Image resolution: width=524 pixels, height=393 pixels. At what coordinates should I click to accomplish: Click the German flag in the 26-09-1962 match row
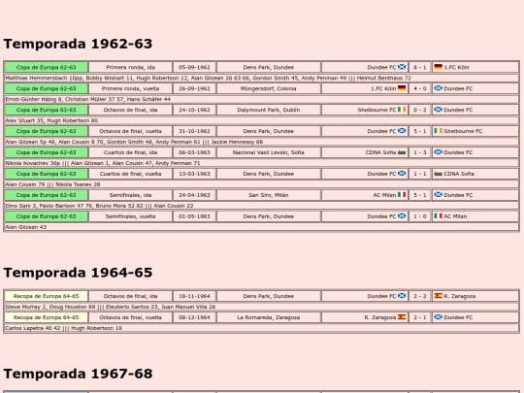pyautogui.click(x=402, y=88)
